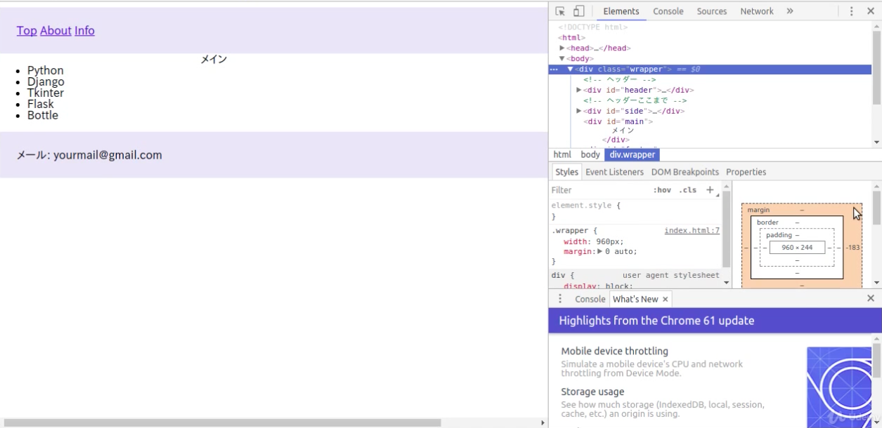Expand the div id header node
This screenshot has height=428, width=882.
pos(579,90)
